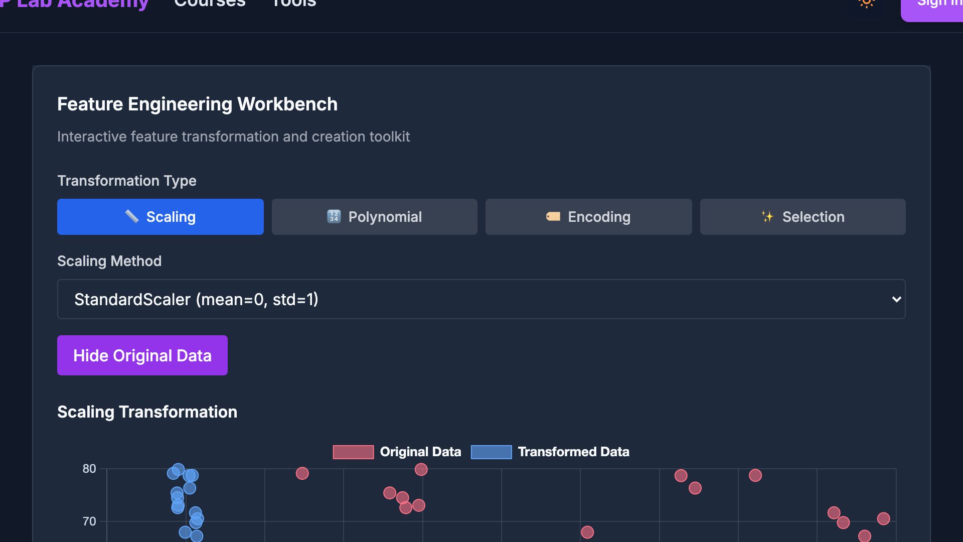
Task: Open the Scaling Method dropdown
Action: click(481, 299)
